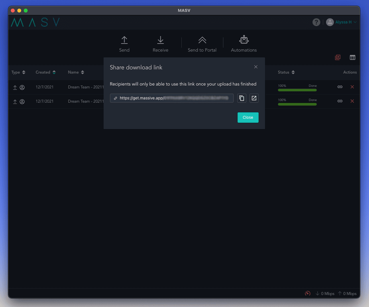The image size is (369, 307).
Task: Remove the second transfer row
Action: [352, 101]
